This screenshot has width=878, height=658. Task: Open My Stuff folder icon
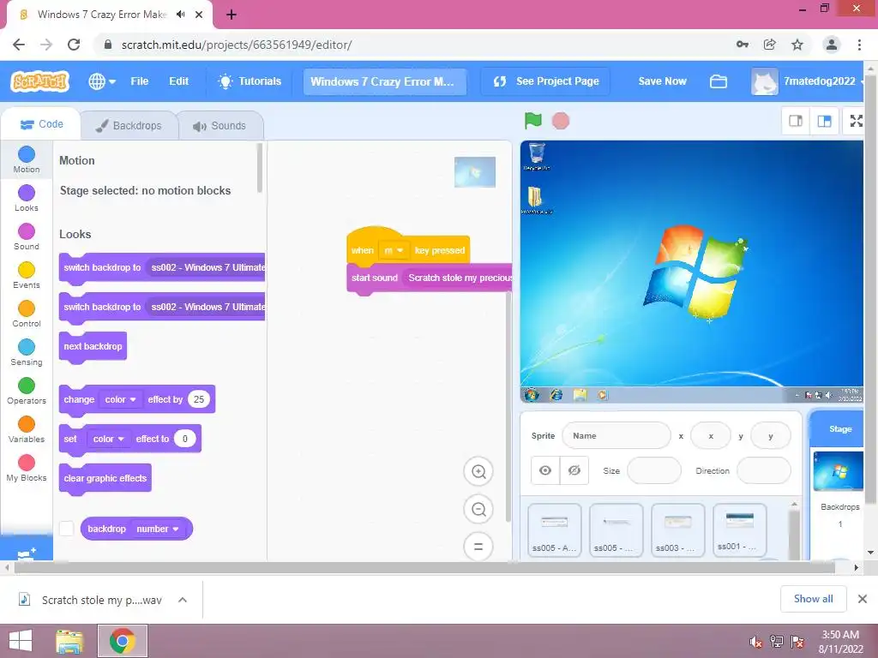click(718, 81)
